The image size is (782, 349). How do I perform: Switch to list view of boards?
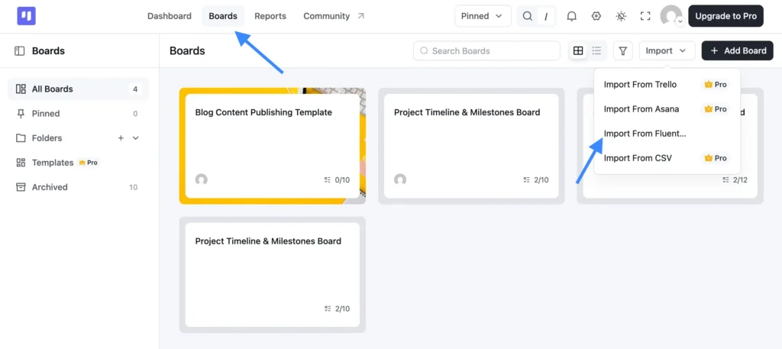[x=596, y=51]
